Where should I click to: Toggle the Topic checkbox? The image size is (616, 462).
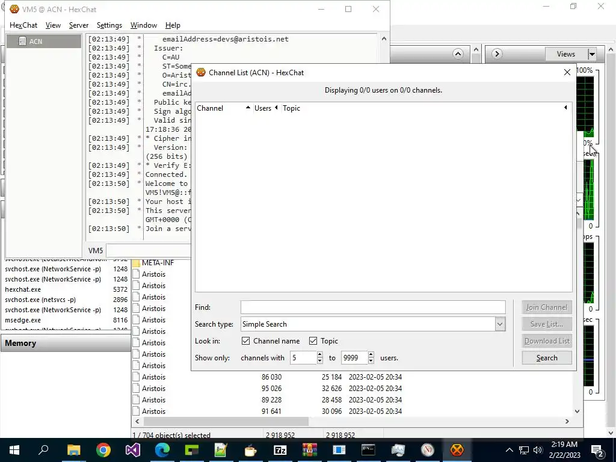(x=313, y=341)
